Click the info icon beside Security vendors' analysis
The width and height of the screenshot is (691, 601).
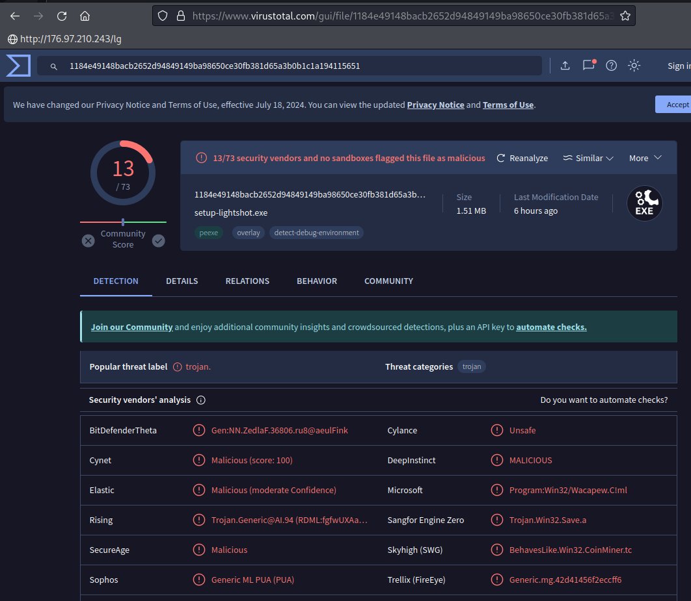(x=201, y=400)
